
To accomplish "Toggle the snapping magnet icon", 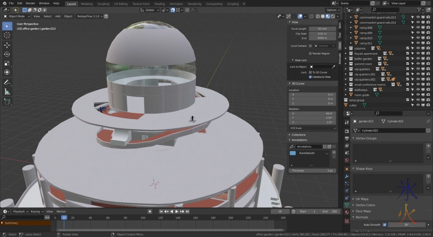I will pyautogui.click(x=173, y=10).
